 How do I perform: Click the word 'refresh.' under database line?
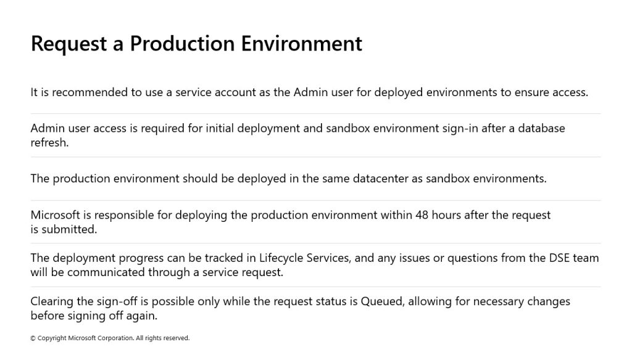[49, 143]
